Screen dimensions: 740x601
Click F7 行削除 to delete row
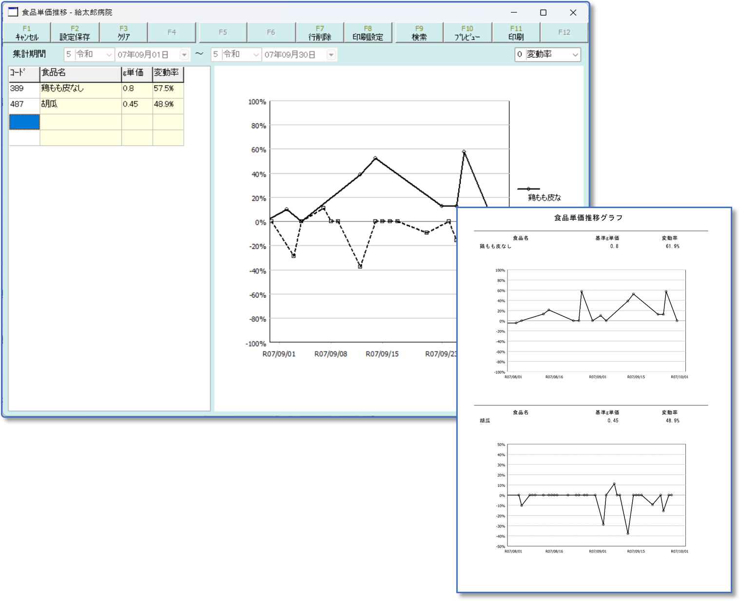tap(320, 33)
